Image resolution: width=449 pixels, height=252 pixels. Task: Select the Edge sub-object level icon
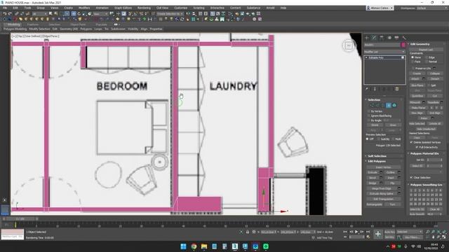coord(377,106)
